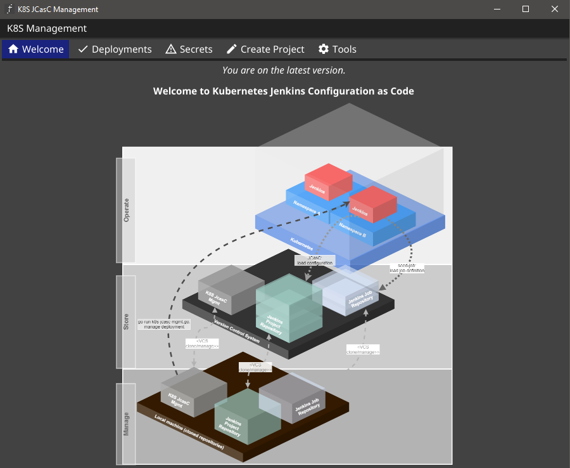Click 'You are on the latest version.' message
This screenshot has width=570, height=468.
pyautogui.click(x=284, y=70)
